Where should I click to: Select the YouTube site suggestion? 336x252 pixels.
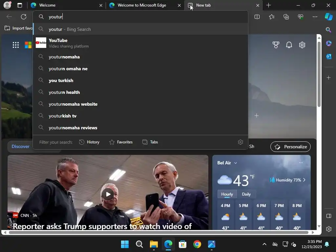point(140,43)
